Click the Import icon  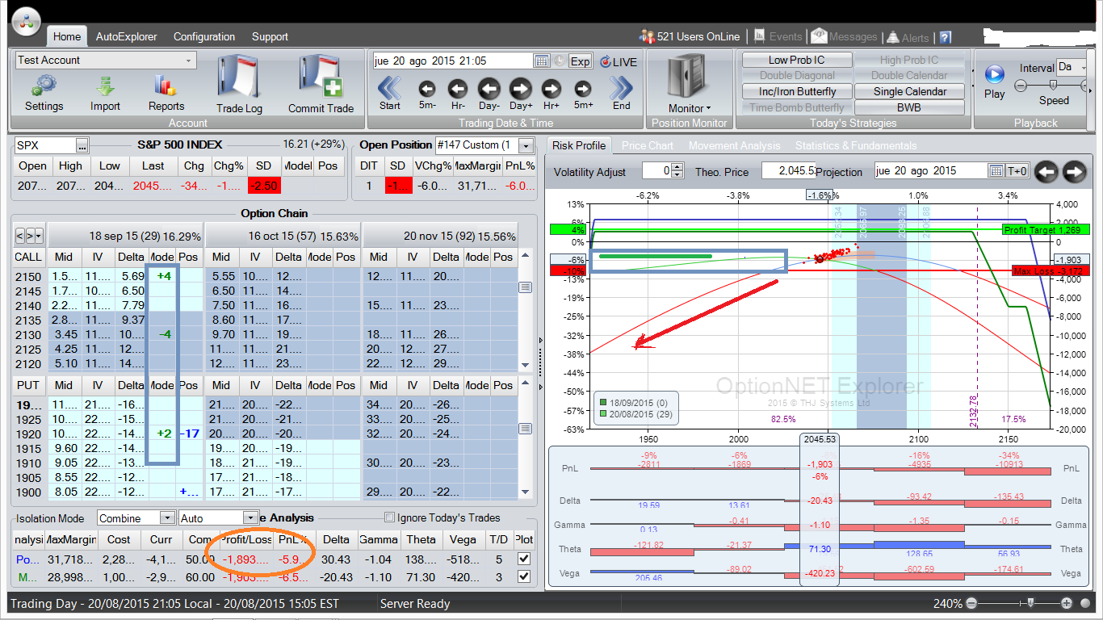click(105, 86)
